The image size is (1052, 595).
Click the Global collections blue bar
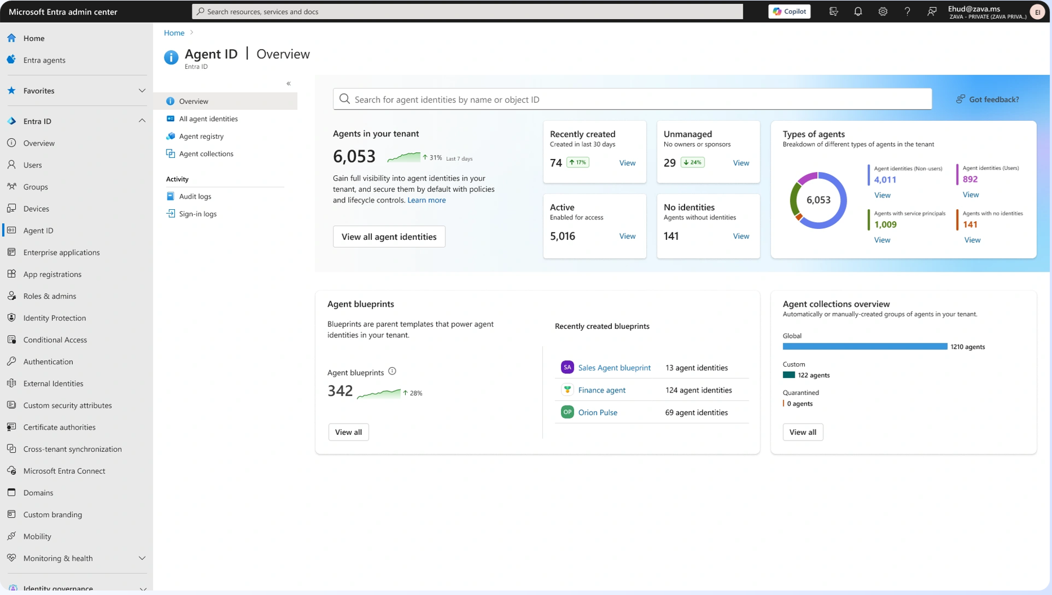click(x=865, y=346)
